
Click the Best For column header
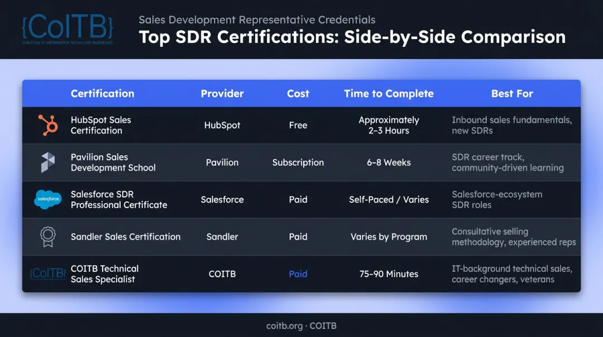512,93
